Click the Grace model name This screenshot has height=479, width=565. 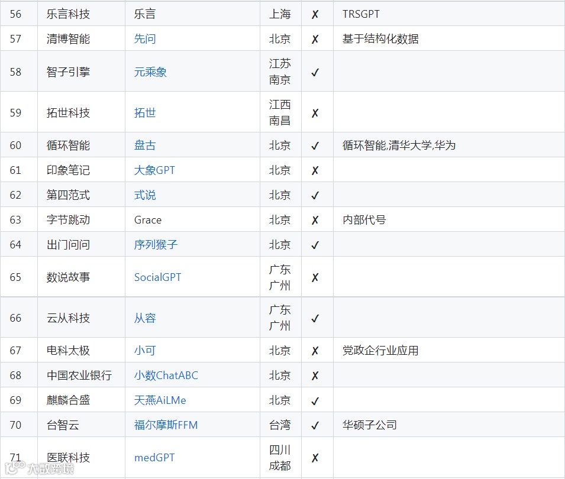click(148, 220)
